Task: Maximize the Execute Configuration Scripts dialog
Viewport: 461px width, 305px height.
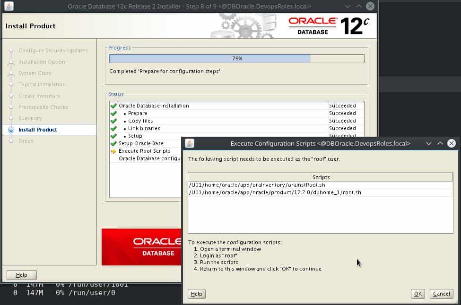Action: click(x=440, y=143)
